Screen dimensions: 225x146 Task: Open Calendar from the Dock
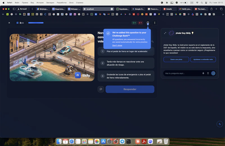click(x=65, y=142)
